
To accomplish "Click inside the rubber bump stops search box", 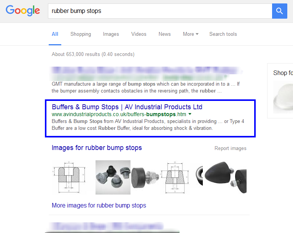I will (x=160, y=11).
